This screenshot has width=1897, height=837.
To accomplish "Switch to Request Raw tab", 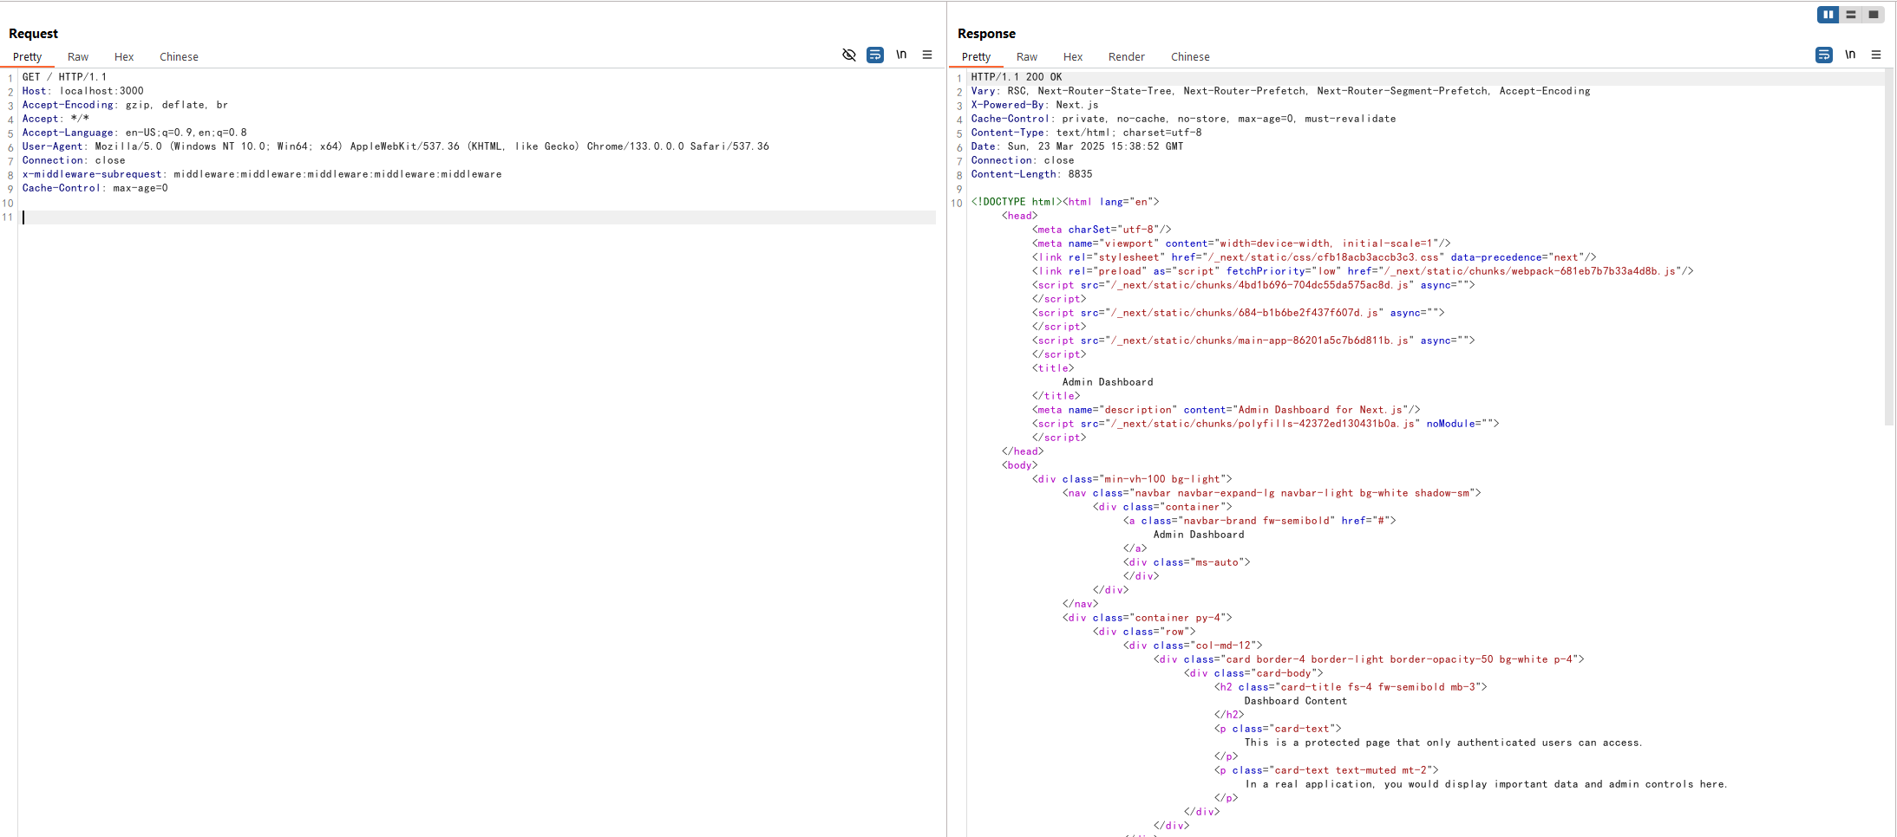I will tap(78, 57).
